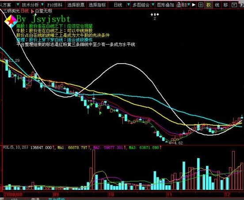
Task: Click the 选择股票 toolbar item
Action: (x=76, y=5)
